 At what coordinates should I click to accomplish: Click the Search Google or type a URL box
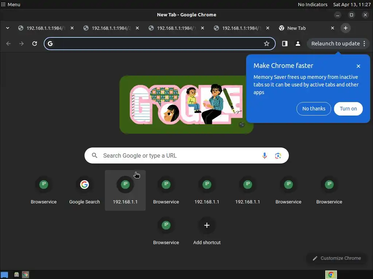tap(186, 155)
